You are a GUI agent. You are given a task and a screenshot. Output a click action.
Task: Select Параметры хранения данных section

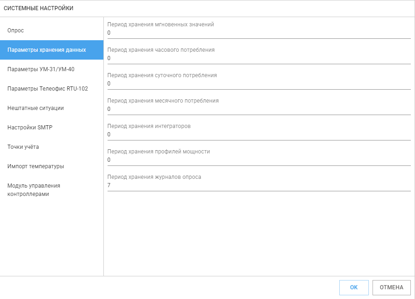click(52, 50)
